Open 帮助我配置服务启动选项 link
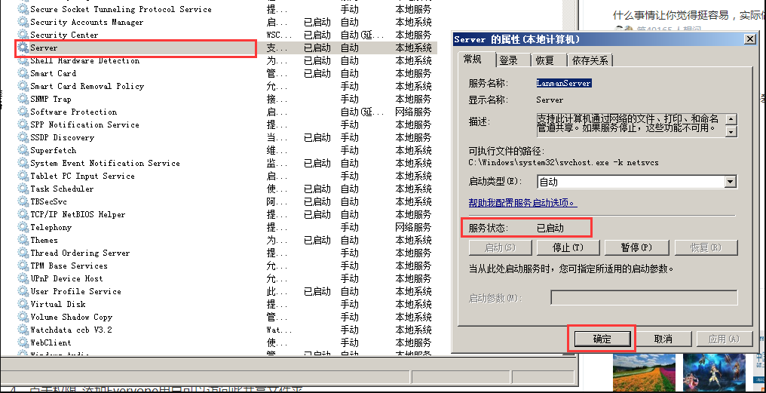The height and width of the screenshot is (393, 766). pyautogui.click(x=522, y=203)
